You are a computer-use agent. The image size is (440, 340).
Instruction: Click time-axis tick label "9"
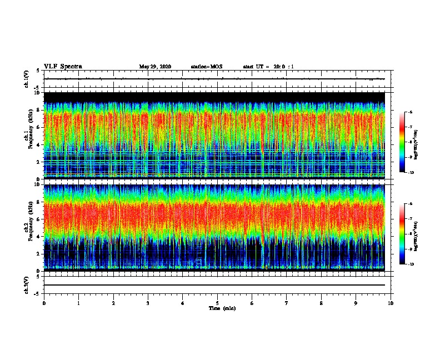[356, 303]
